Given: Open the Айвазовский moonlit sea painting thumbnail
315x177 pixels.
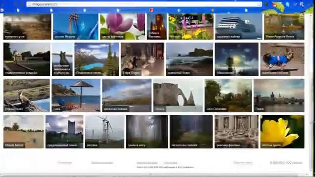Looking at the screenshot, I should (x=237, y=59).
